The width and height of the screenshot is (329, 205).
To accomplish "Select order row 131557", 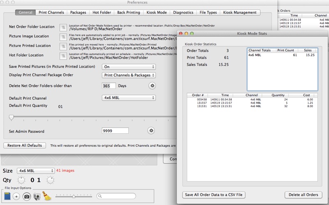I will pos(252,103).
